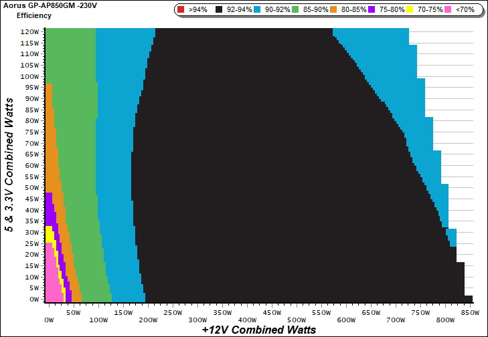Screen dimensions: 488x337
Task: Select the 400W tick label on x-axis
Action: click(x=271, y=312)
